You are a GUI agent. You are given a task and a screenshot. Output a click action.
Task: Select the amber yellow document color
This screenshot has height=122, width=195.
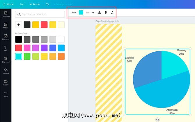(x=36, y=25)
